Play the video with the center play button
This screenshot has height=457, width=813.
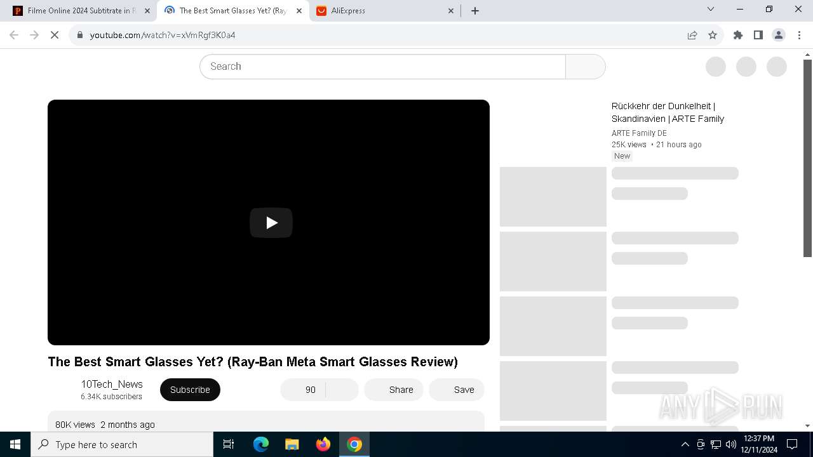[x=271, y=223]
